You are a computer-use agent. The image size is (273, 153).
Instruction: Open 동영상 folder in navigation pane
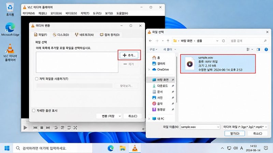pos(159,109)
